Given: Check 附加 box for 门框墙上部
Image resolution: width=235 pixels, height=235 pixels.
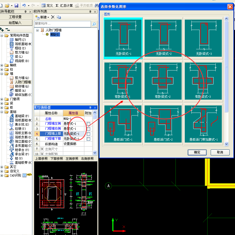Looking at the screenshot, I should [x=88, y=134].
